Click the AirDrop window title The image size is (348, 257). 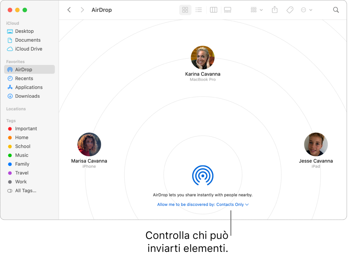102,10
